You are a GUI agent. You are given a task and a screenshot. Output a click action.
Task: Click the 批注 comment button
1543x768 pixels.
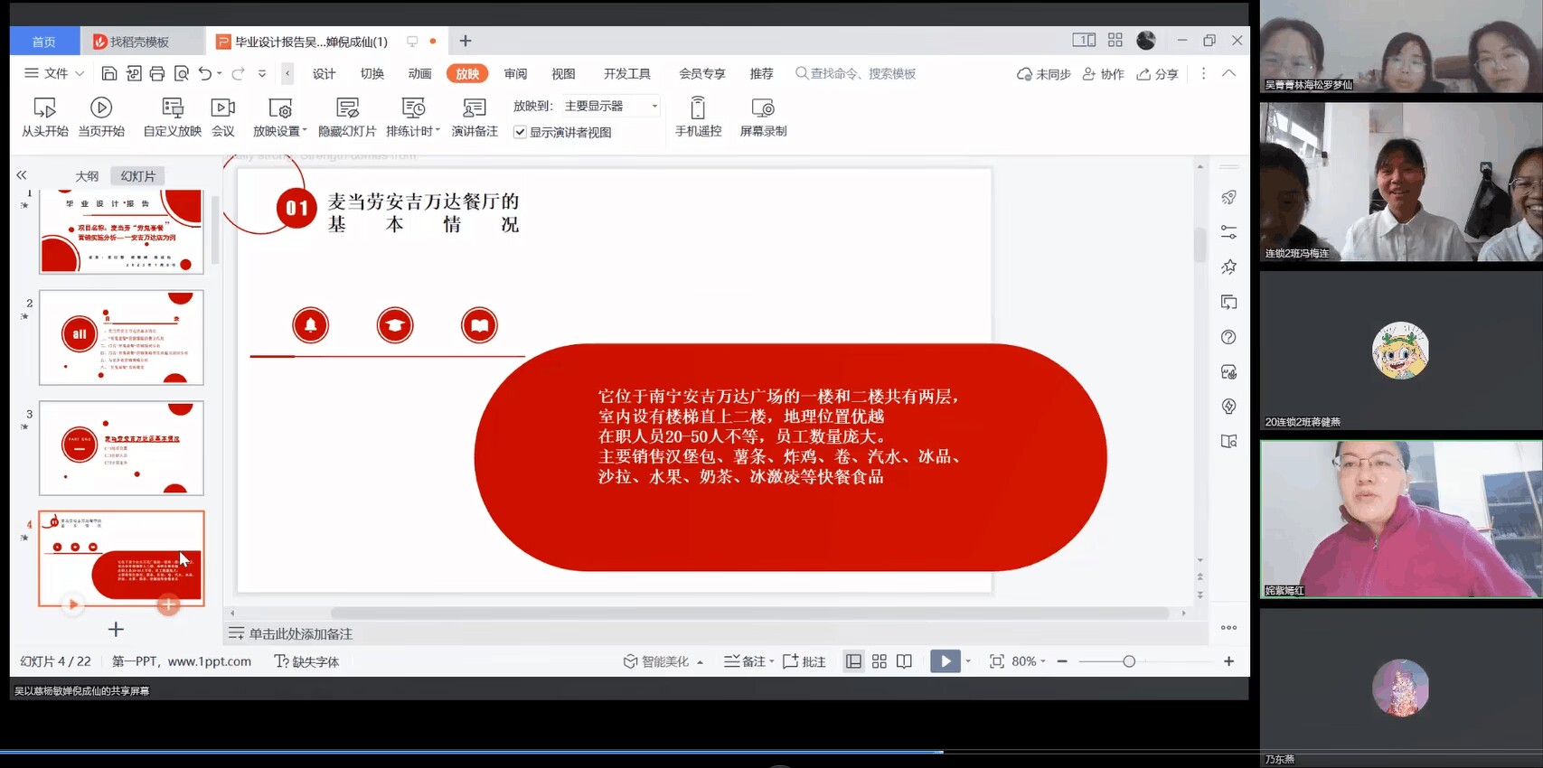click(804, 661)
